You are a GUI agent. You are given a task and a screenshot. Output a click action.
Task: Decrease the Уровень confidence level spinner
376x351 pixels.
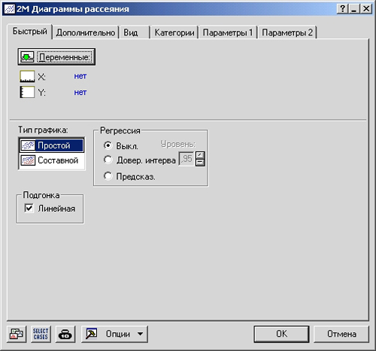click(200, 163)
